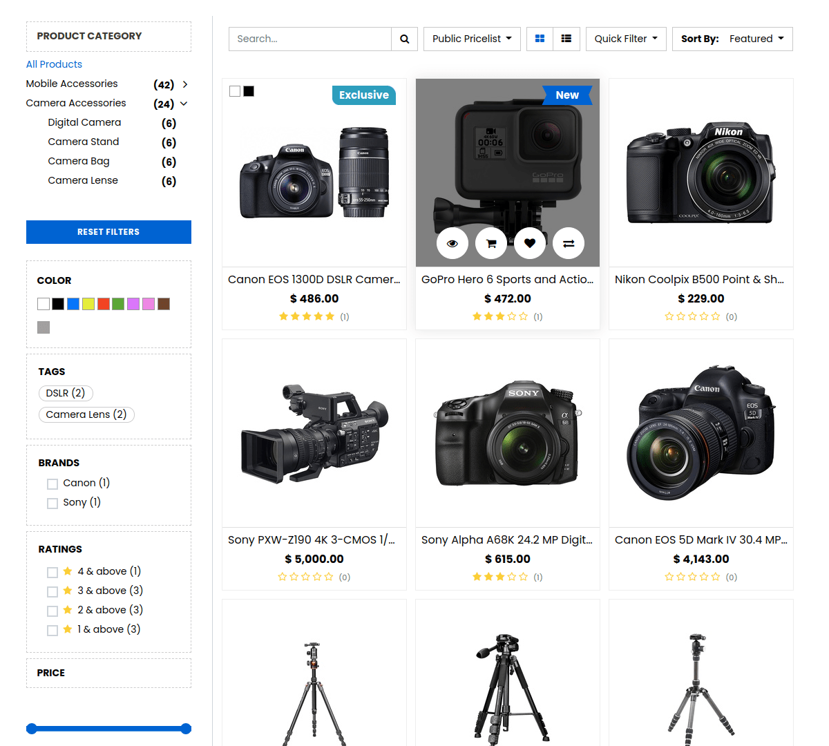Viewport: 829px width, 746px height.
Task: Filter by brown color swatch
Action: tap(164, 304)
